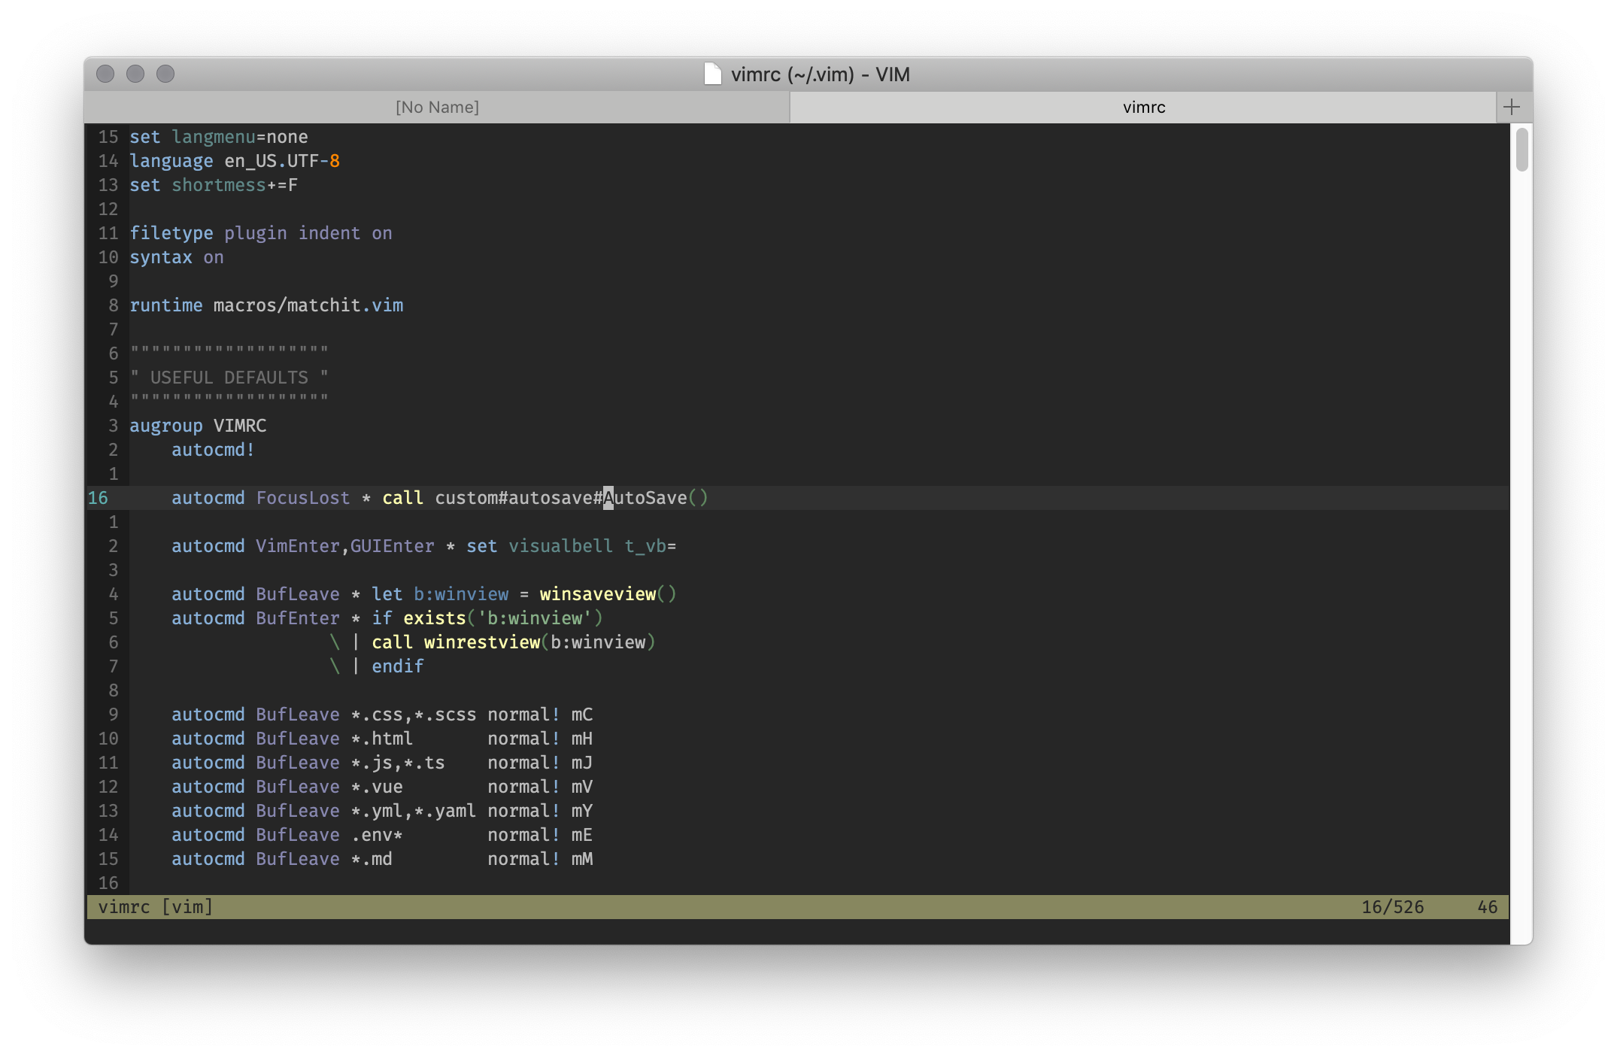The image size is (1617, 1056).
Task: Click empty scrollbar track below thumb
Action: (x=1521, y=526)
